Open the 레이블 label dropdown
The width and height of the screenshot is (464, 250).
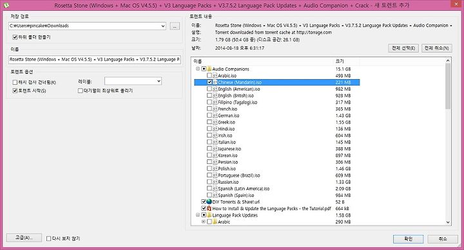click(x=159, y=81)
